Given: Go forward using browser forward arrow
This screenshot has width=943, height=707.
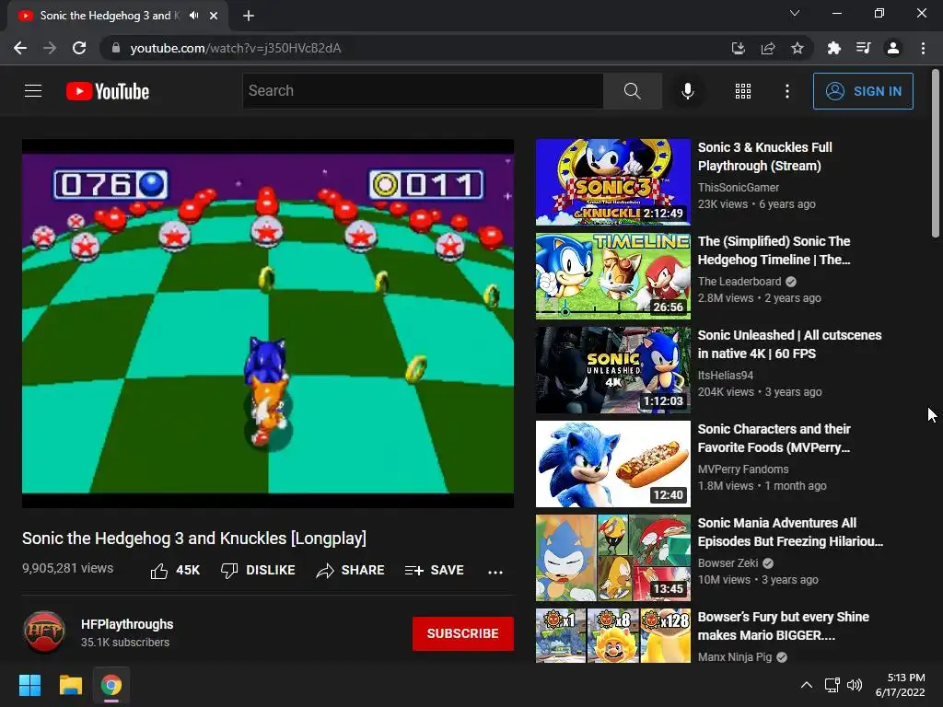Looking at the screenshot, I should [50, 48].
